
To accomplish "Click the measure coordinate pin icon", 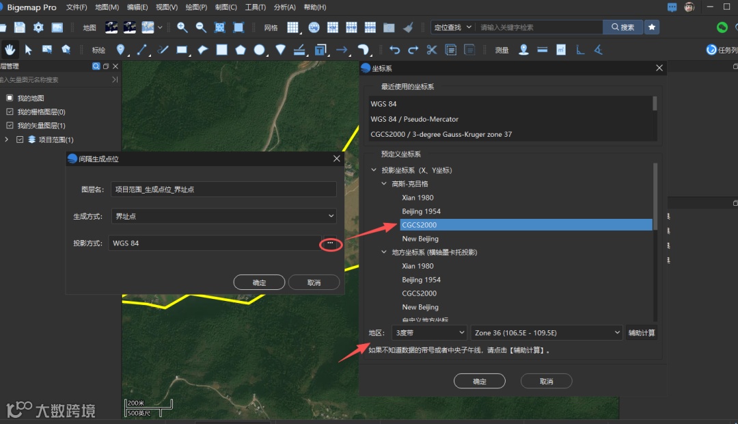I will (x=523, y=49).
